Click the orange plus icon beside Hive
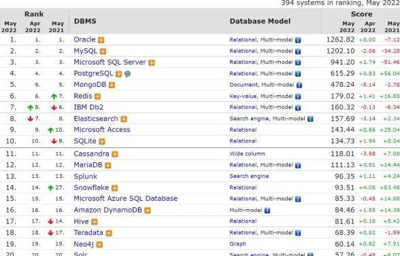400x256 pixels. pos(95,222)
